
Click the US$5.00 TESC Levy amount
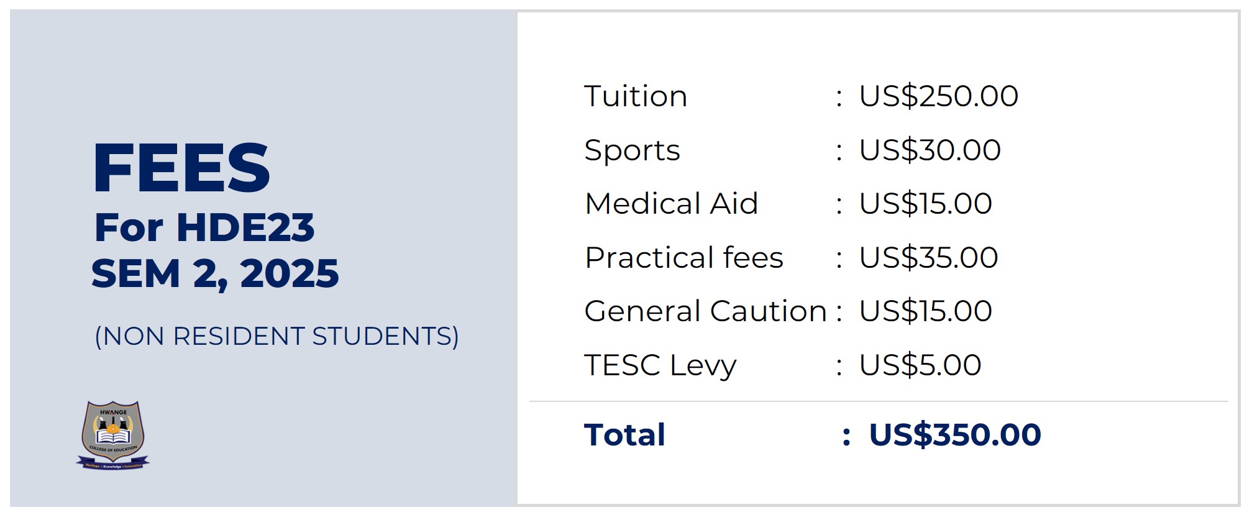click(920, 365)
